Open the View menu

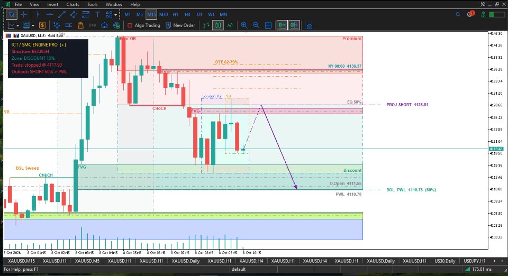click(x=34, y=4)
